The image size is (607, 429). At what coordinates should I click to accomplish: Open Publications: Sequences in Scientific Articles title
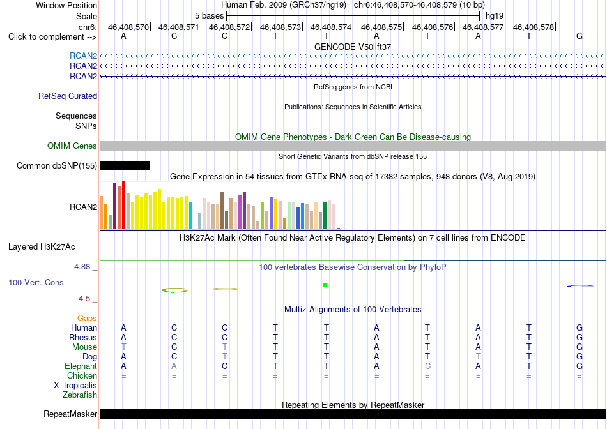(353, 107)
